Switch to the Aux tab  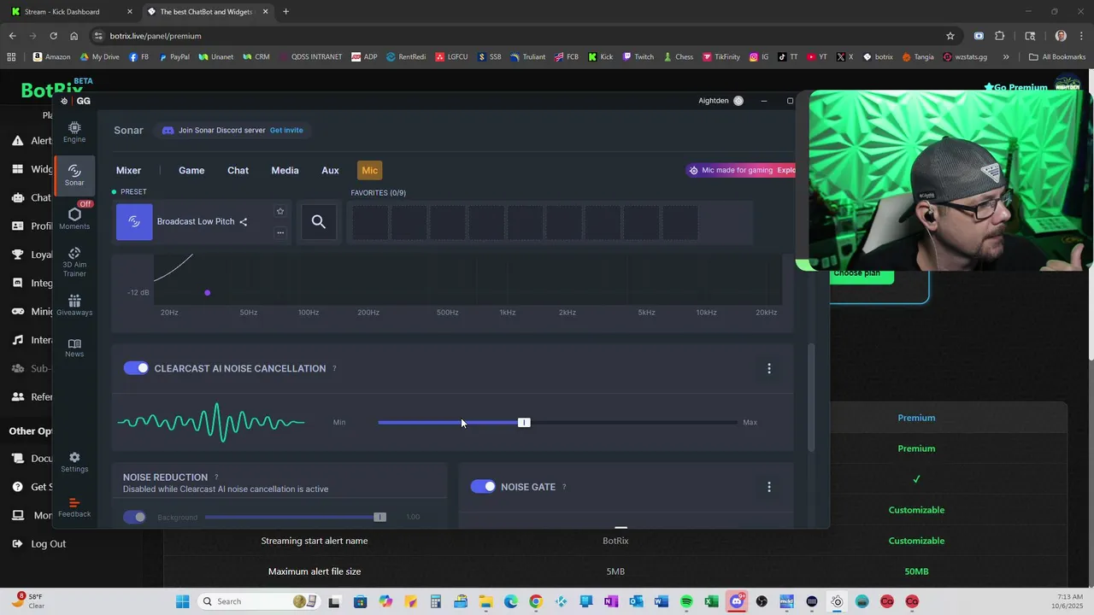point(330,171)
